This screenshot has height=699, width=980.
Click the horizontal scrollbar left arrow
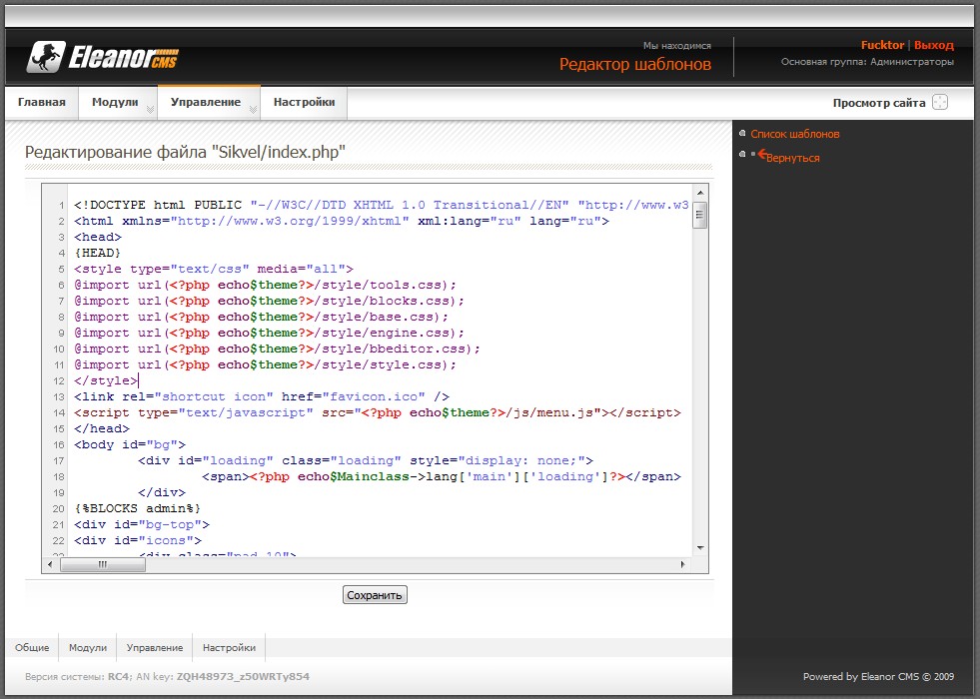[51, 564]
